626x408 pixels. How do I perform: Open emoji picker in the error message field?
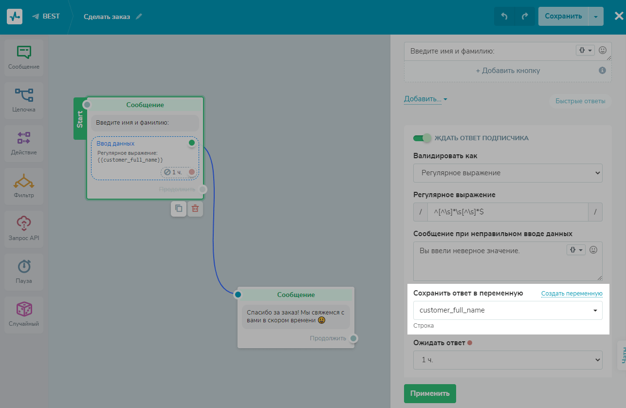pyautogui.click(x=593, y=249)
